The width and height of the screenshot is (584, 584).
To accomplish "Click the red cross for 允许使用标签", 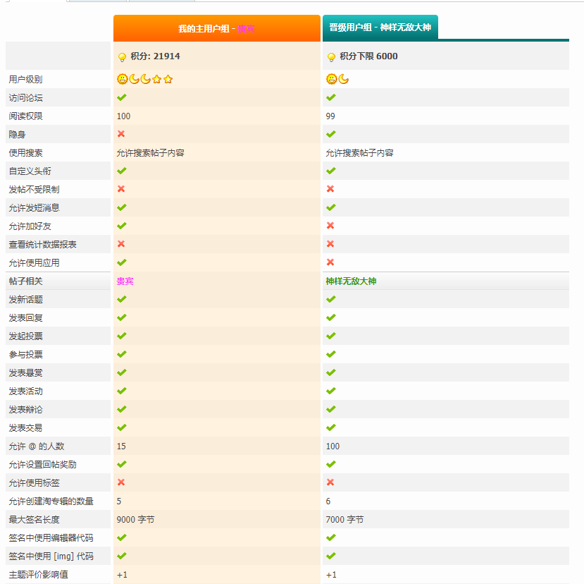I will 121,483.
